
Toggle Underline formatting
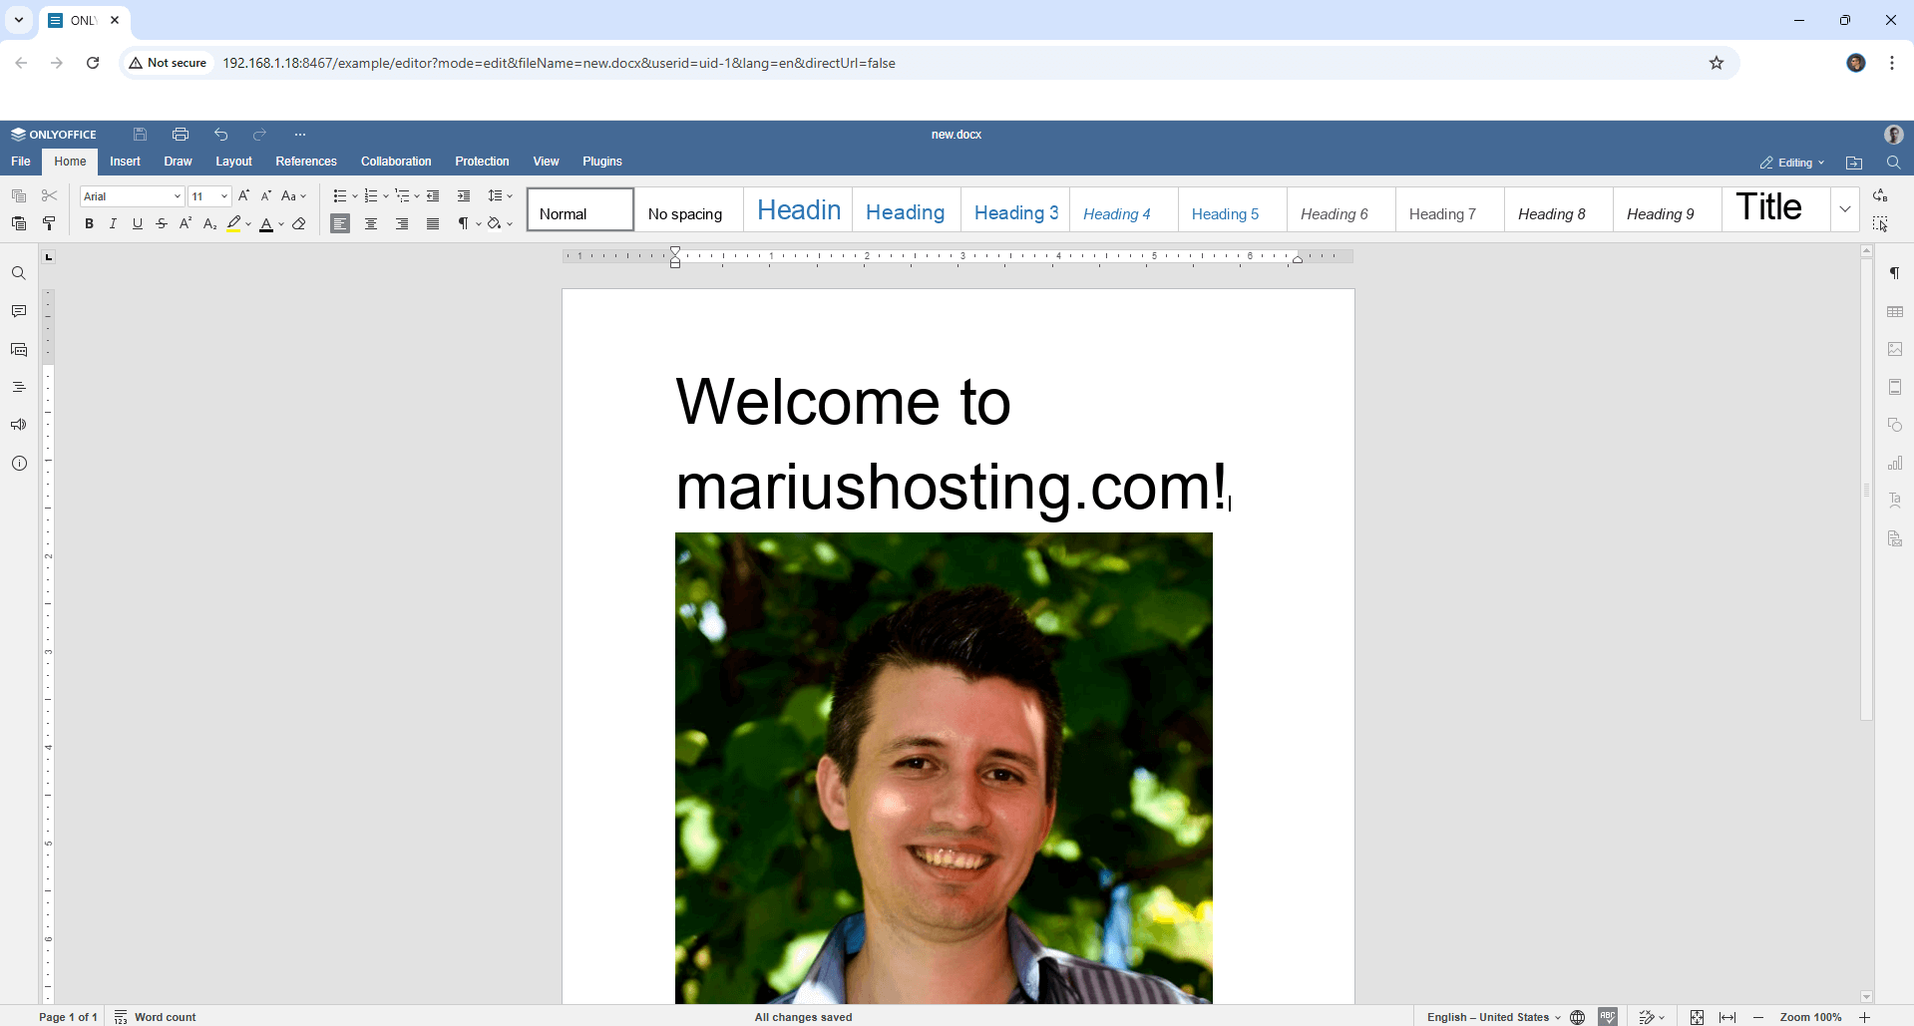[x=138, y=224]
